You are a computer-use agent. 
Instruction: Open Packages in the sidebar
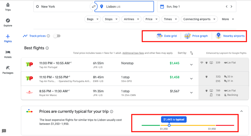coord(8,70)
